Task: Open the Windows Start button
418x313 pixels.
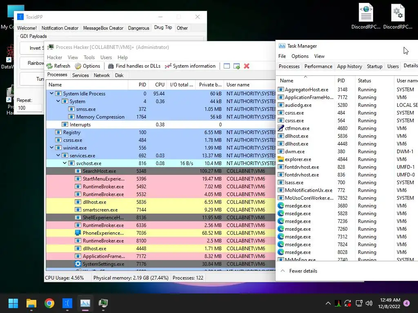Action: 13,303
